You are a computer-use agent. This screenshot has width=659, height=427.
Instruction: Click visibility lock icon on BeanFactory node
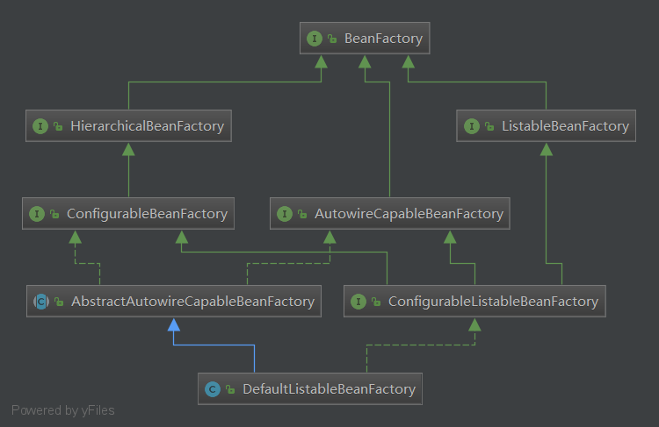point(332,39)
